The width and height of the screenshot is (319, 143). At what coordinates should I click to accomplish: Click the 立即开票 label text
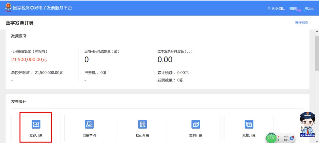pyautogui.click(x=36, y=135)
